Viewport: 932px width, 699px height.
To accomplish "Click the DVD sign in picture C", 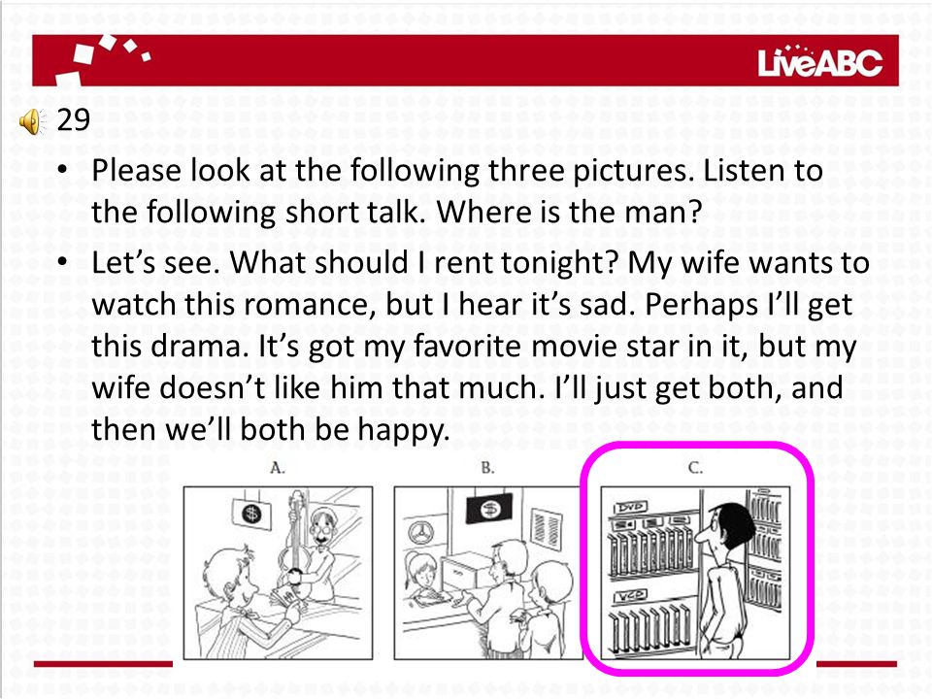I will pos(630,507).
